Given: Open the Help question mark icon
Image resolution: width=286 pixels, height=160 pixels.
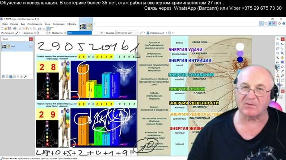Looking at the screenshot, I should tap(284, 24).
